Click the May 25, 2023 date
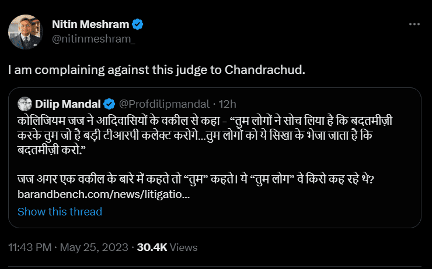The width and height of the screenshot is (432, 269). [x=95, y=247]
